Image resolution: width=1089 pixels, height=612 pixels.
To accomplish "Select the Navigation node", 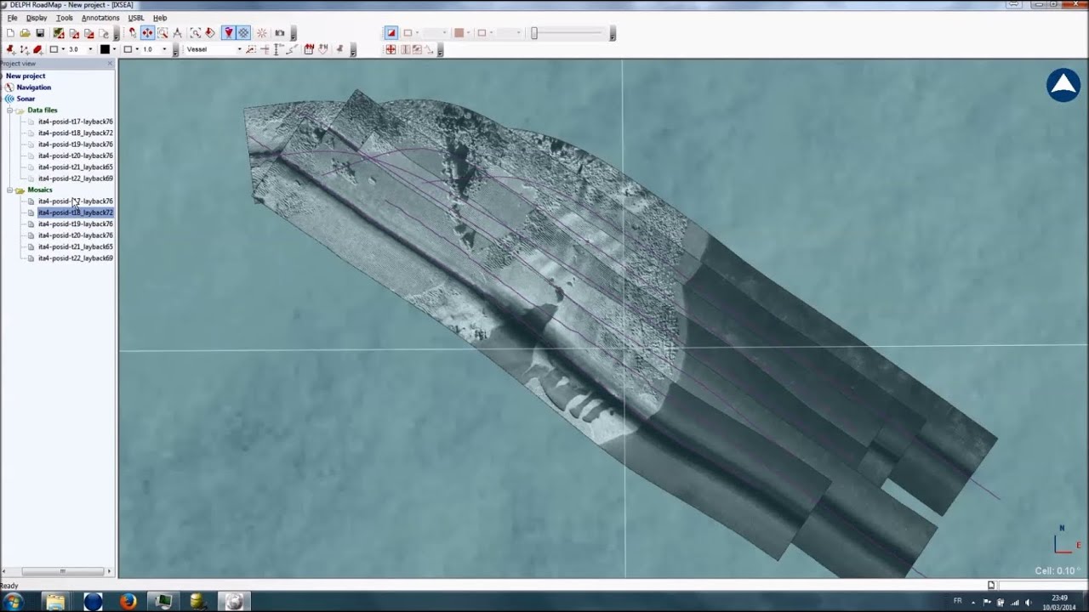I will click(x=34, y=88).
